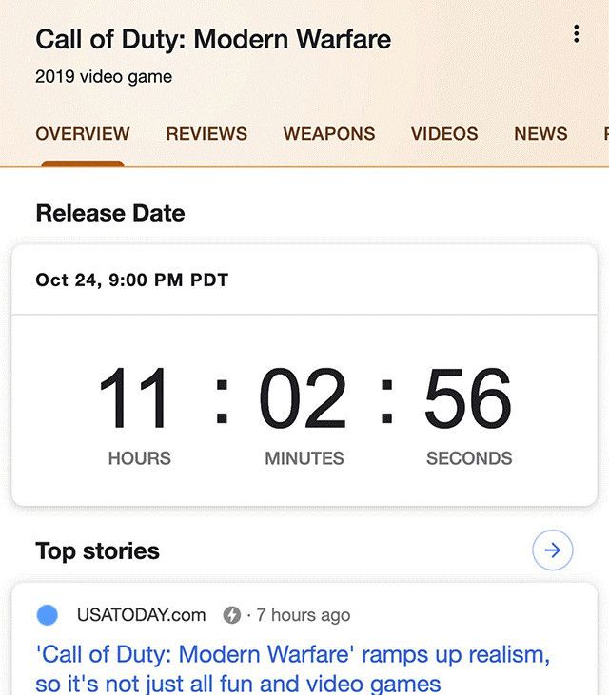The image size is (609, 695).
Task: Click the Oct 24, 9:00 PM PDT text
Action: (132, 280)
